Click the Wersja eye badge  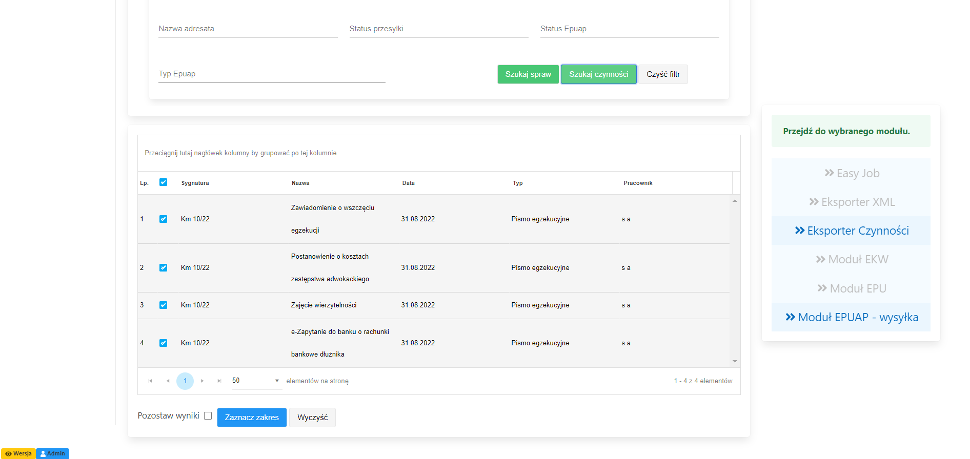[18, 453]
